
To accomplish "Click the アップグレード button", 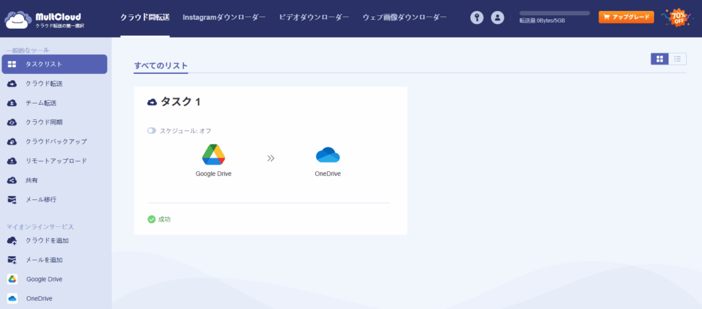I will pos(626,17).
